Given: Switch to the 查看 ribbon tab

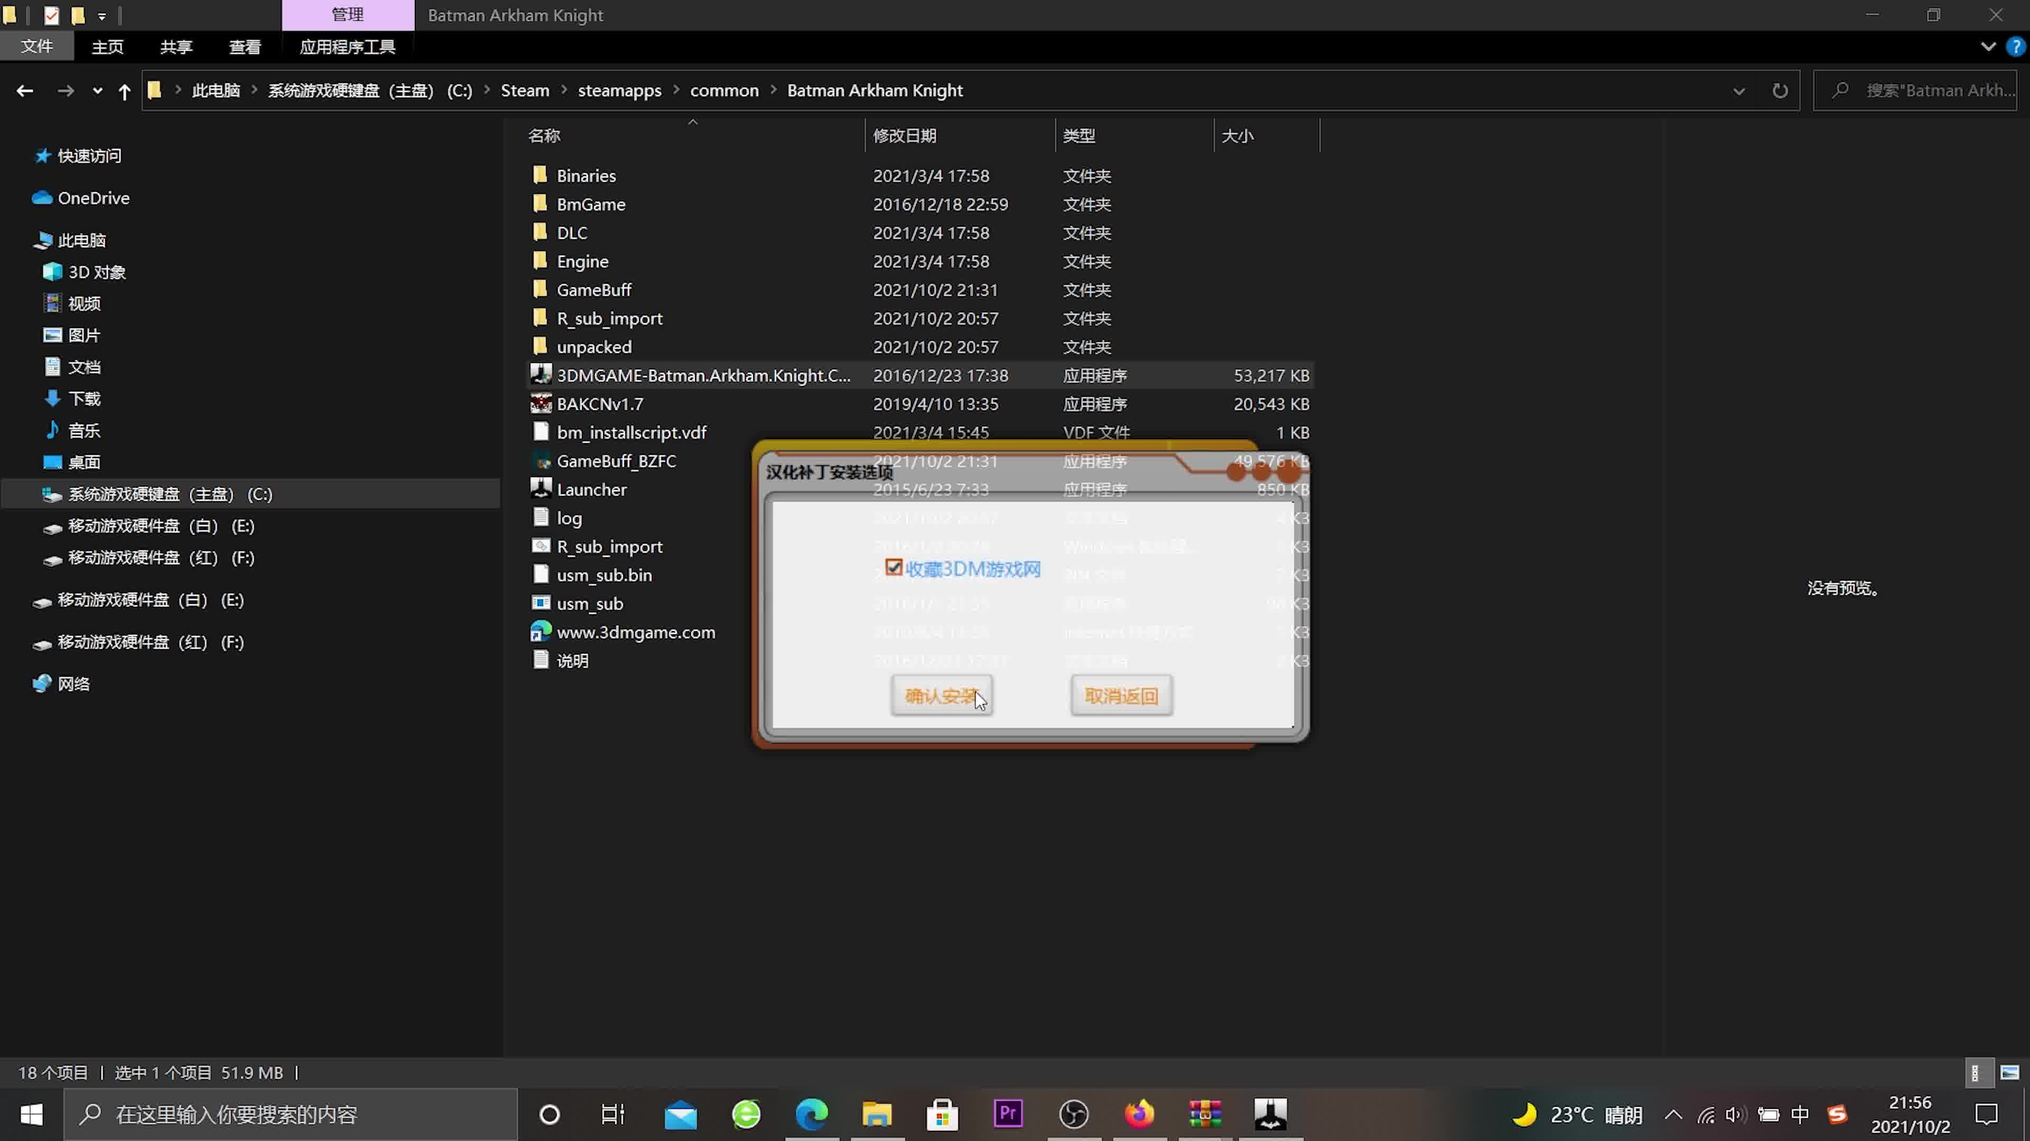Looking at the screenshot, I should [244, 46].
